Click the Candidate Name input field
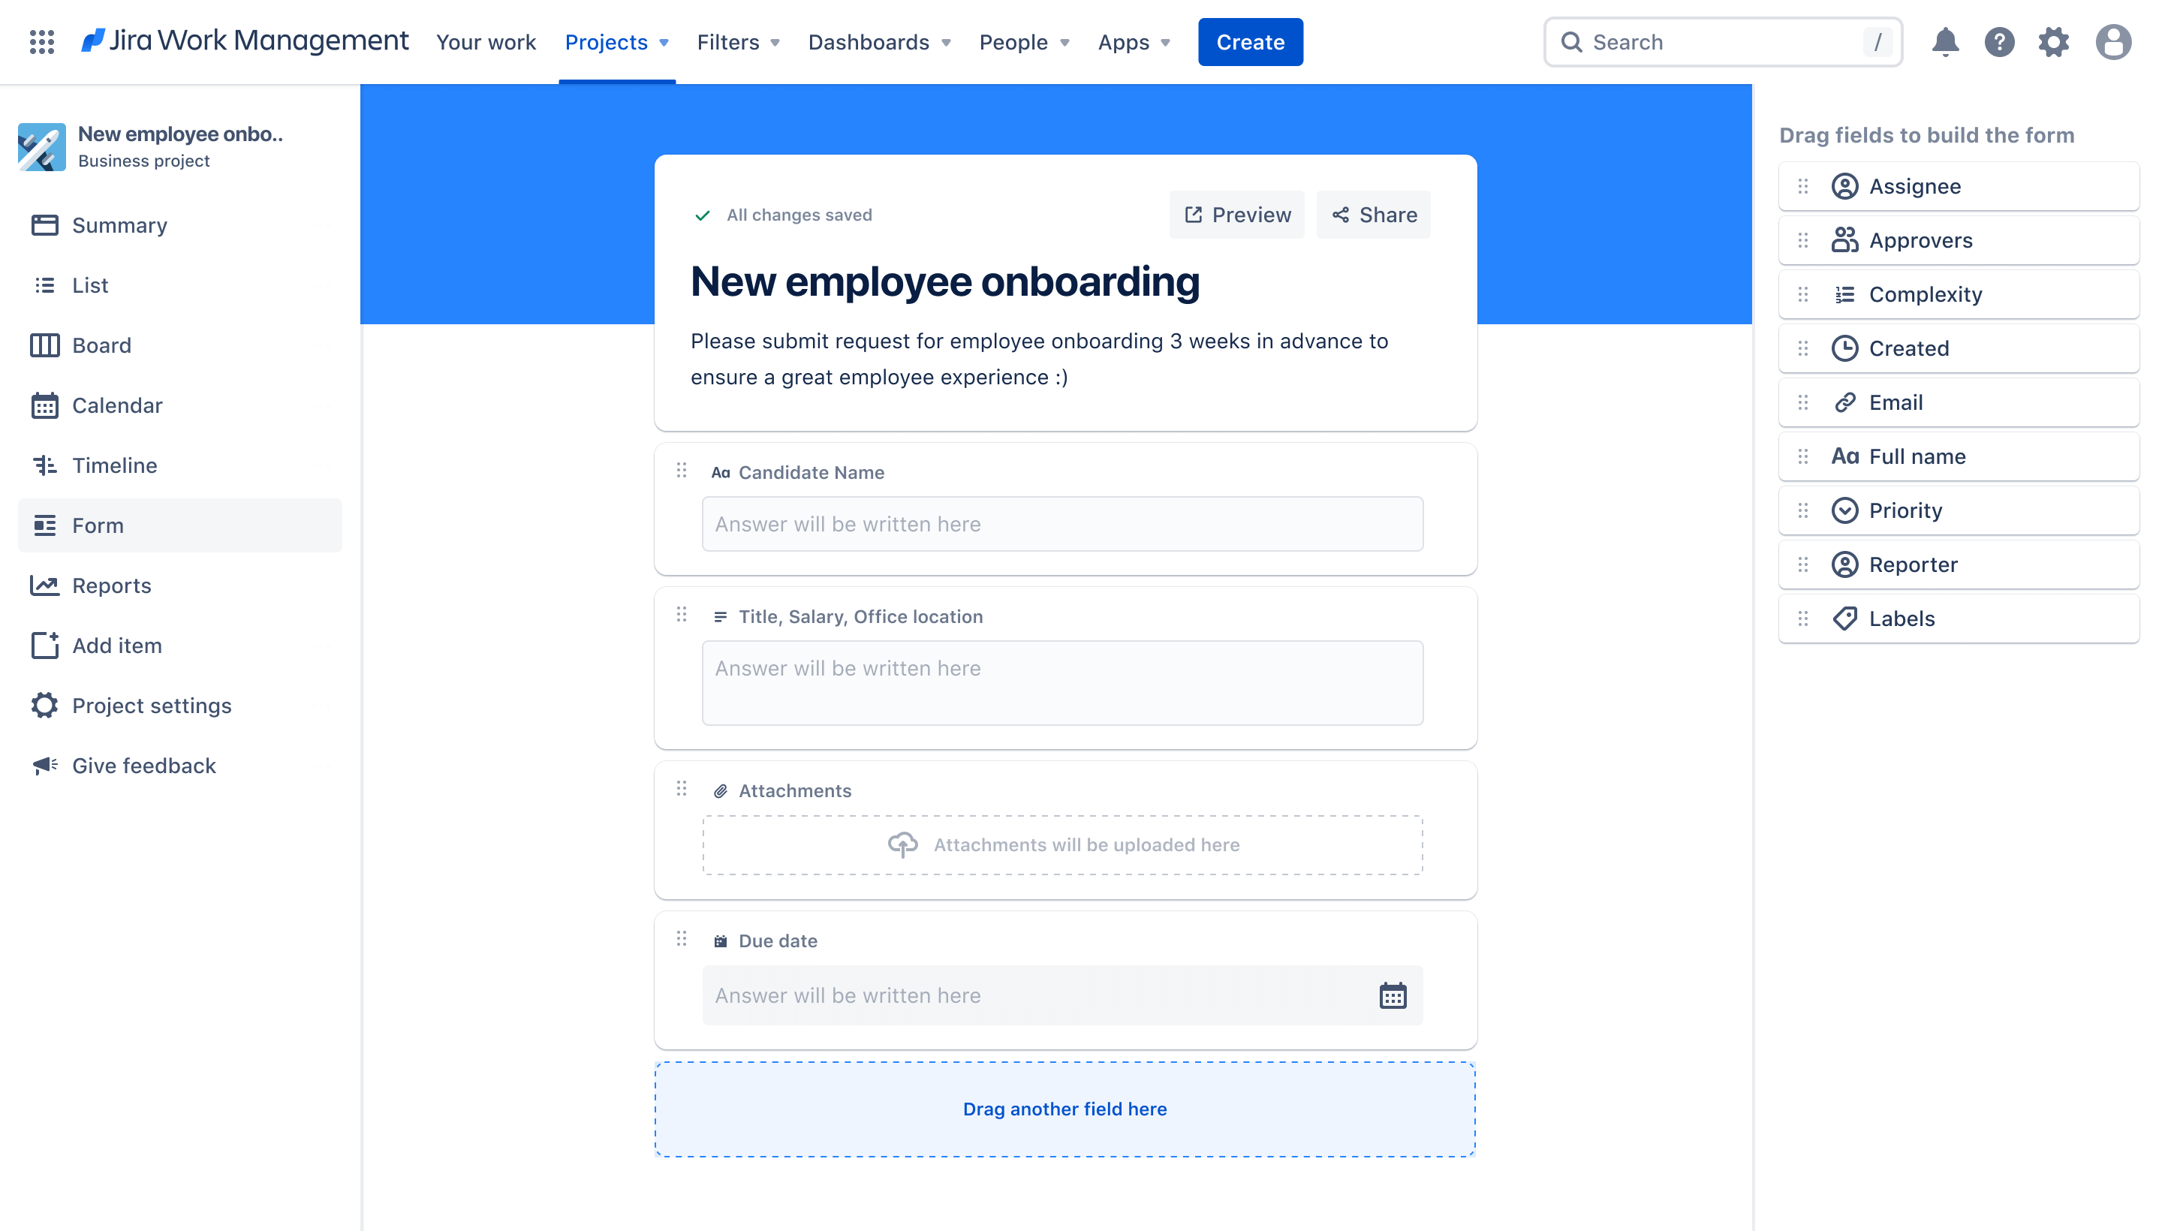 click(1061, 522)
